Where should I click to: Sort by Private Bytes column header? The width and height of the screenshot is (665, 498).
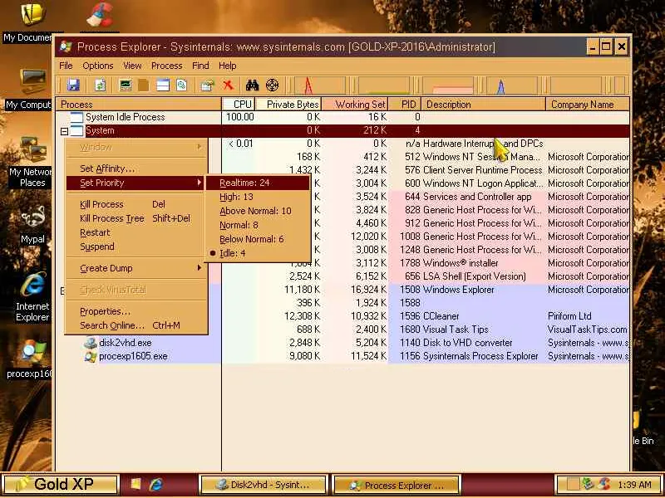pos(288,105)
